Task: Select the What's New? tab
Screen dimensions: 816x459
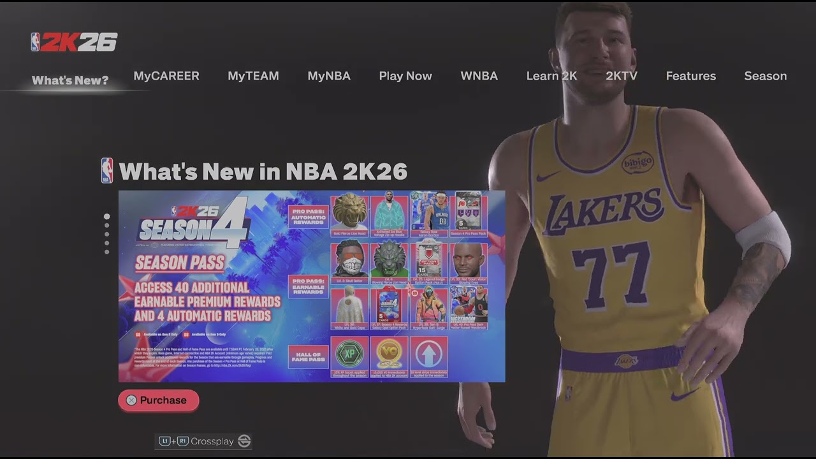Action: 70,80
